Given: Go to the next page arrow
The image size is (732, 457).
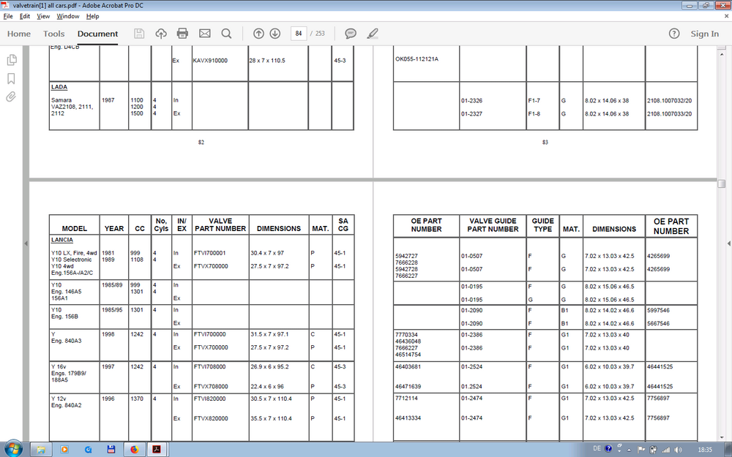Looking at the screenshot, I should [x=275, y=34].
